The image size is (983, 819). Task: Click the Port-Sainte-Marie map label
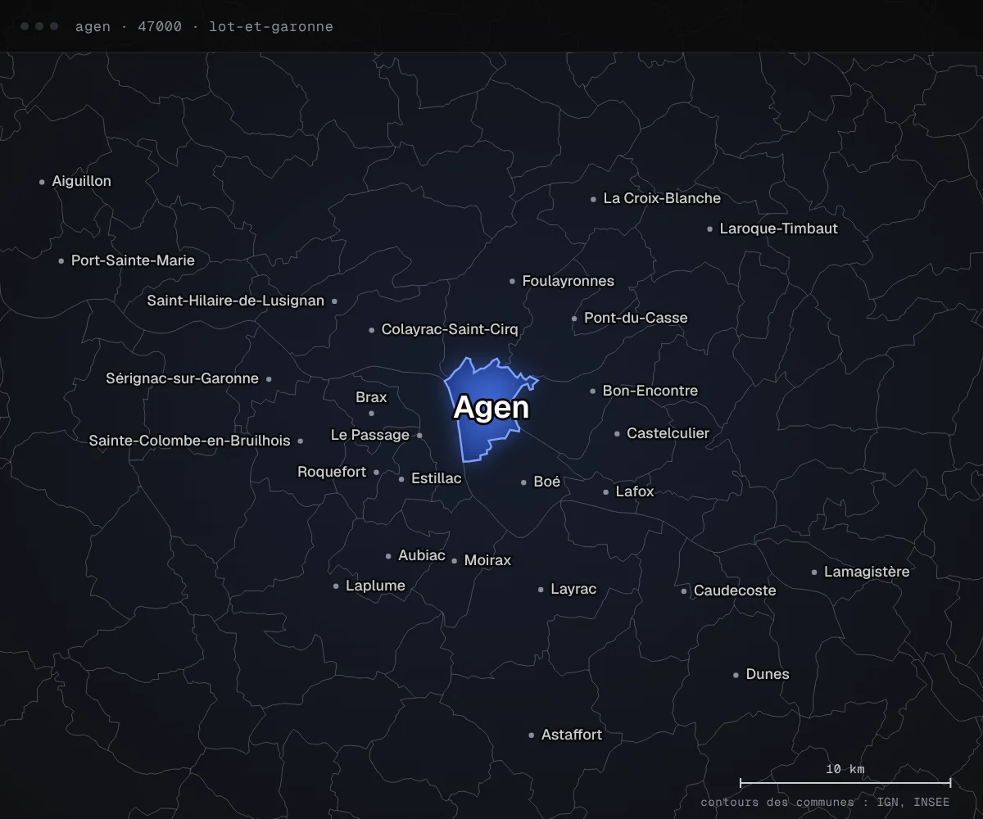point(133,260)
